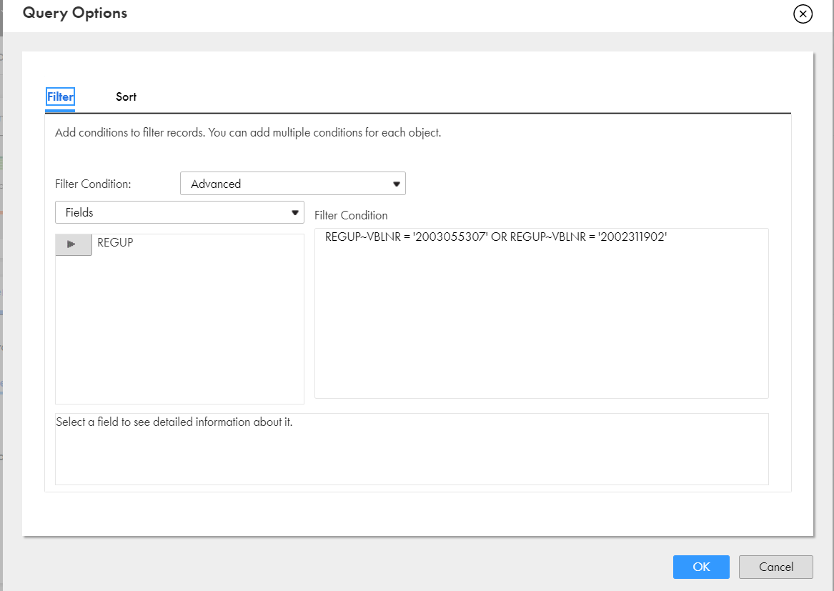This screenshot has height=591, width=834.
Task: Click the '2003055307' value in condition
Action: pyautogui.click(x=450, y=237)
